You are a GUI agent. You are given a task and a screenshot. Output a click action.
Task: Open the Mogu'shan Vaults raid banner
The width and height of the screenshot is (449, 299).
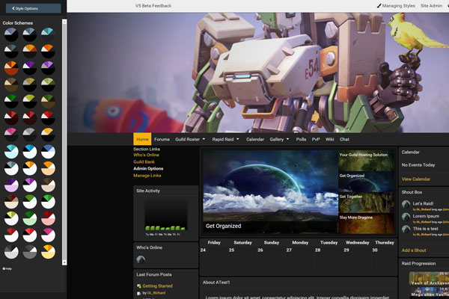tap(429, 292)
